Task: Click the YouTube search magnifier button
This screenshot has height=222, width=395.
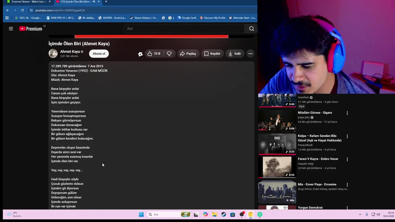Action: (x=251, y=29)
